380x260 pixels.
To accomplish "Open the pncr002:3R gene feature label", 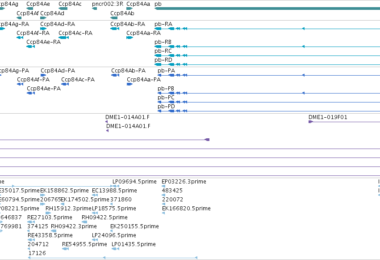I will pos(108,4).
